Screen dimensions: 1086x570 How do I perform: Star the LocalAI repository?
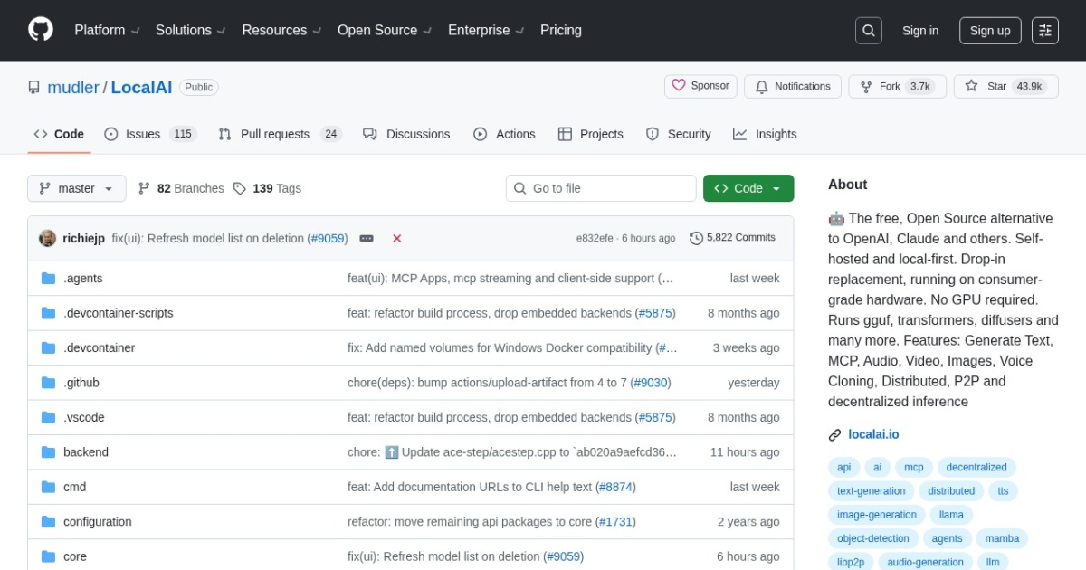[1005, 86]
